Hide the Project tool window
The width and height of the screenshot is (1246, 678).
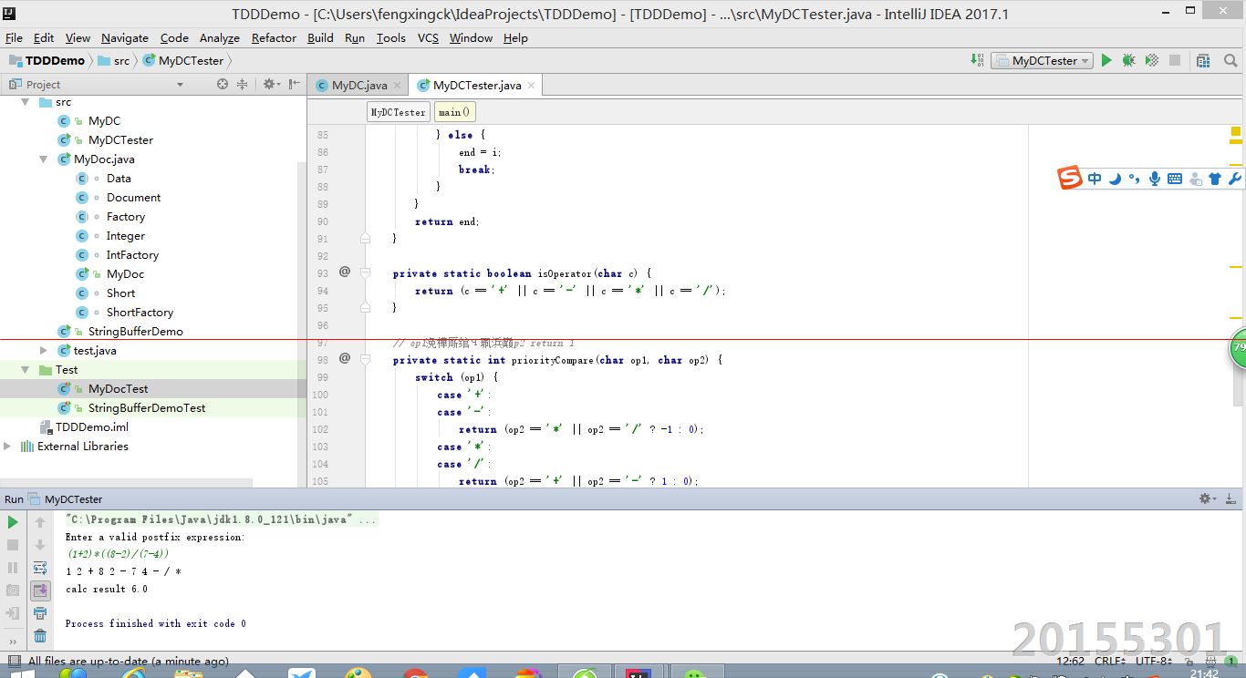pos(294,84)
